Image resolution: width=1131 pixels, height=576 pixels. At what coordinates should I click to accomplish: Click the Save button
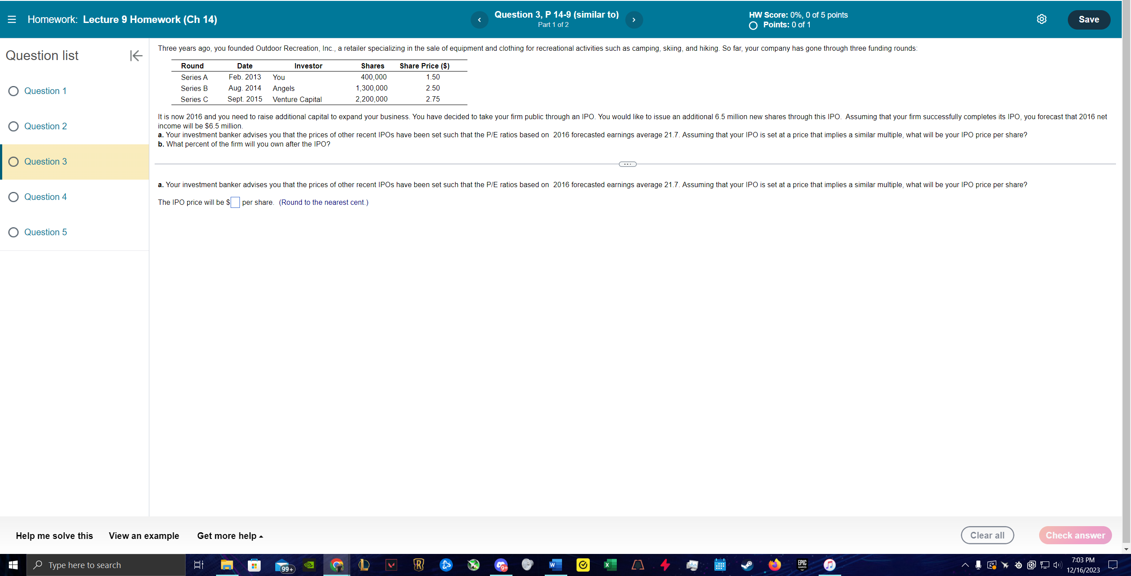(1089, 19)
